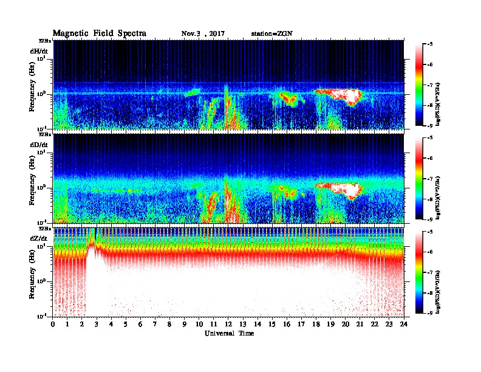Click the 24 hour label on time axis
This screenshot has height=372, width=481.
(x=404, y=325)
